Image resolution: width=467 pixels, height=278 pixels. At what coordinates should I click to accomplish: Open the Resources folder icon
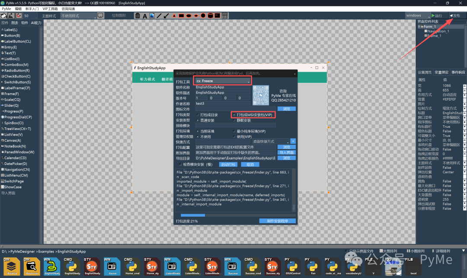click(32, 266)
